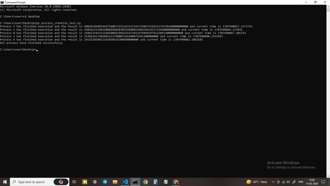Open the yellow M app on taskbar
This screenshot has height=186, width=330.
pos(85,182)
